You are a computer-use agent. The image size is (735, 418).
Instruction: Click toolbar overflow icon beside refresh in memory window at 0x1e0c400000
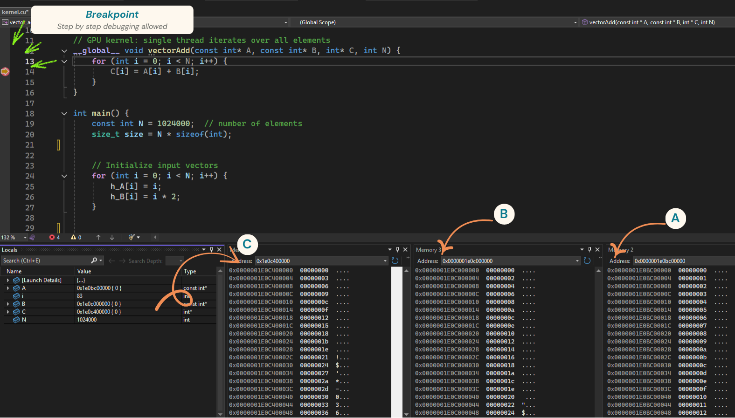408,258
